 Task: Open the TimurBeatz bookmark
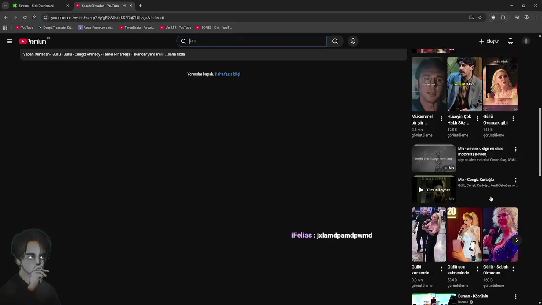click(x=137, y=28)
